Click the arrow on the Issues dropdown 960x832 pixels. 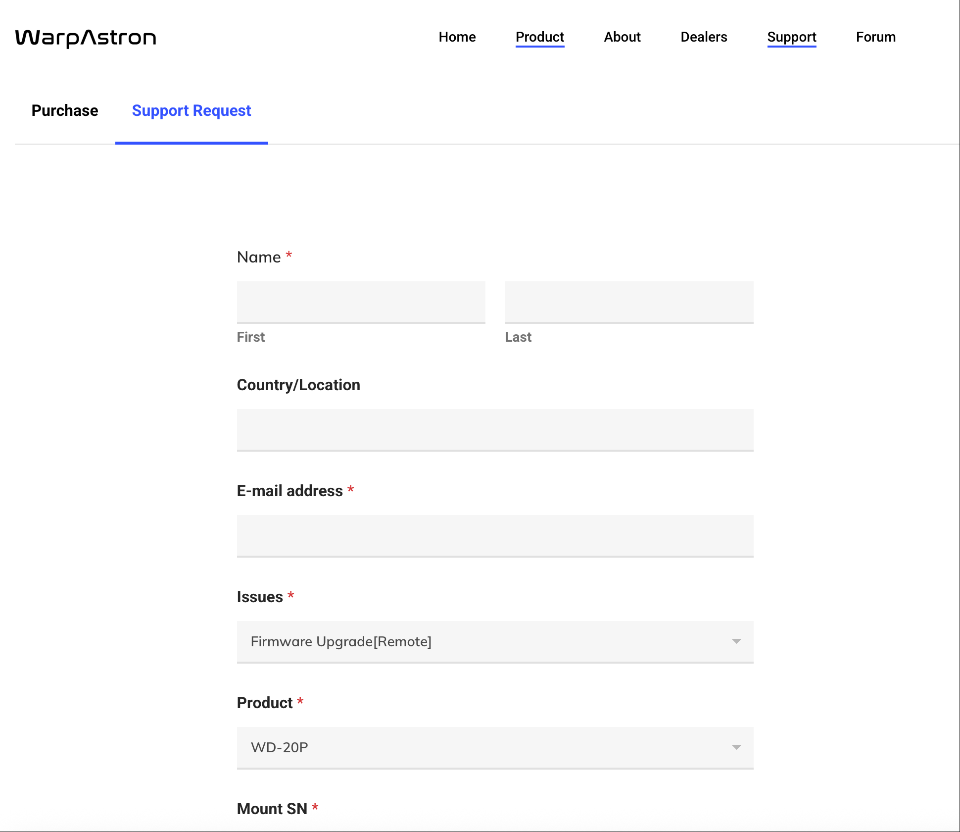tap(736, 641)
